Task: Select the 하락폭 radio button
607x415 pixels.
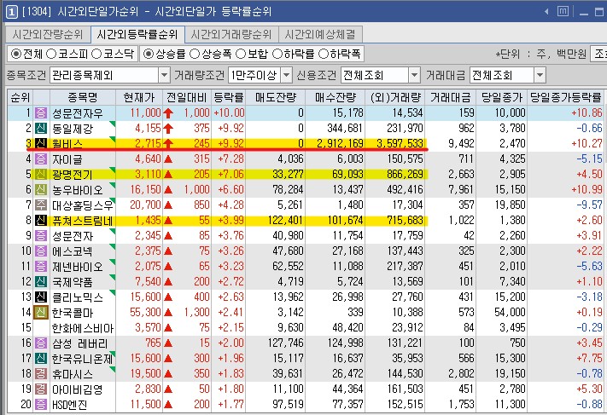Action: click(x=324, y=54)
